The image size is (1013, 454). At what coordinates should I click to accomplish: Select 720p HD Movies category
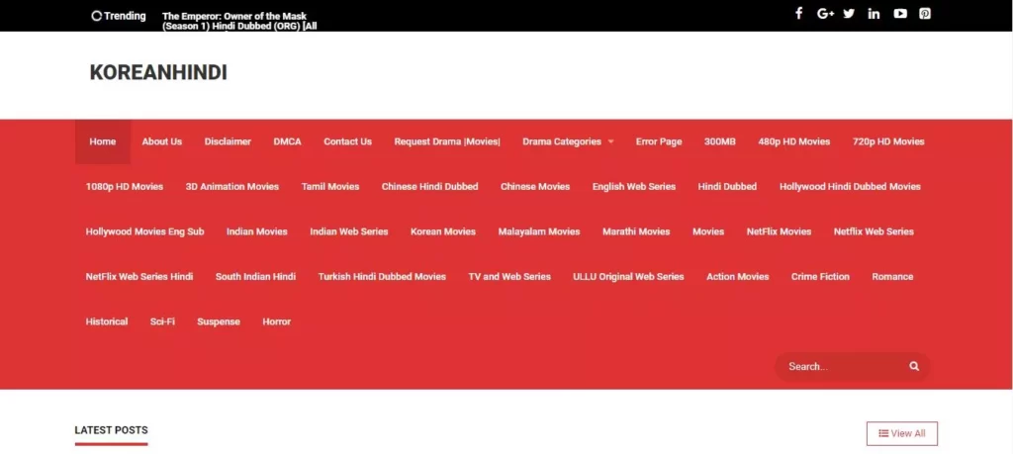coord(888,141)
